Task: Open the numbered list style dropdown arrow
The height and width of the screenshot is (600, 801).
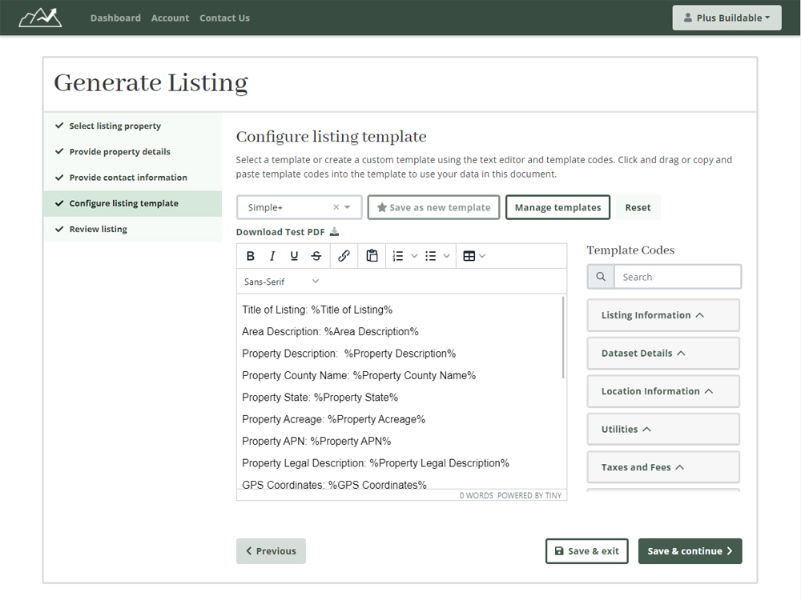Action: 414,256
